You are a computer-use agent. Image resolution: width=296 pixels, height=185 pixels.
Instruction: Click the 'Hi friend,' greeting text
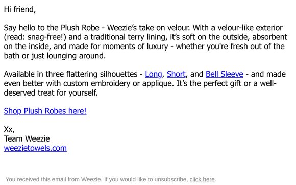20,9
